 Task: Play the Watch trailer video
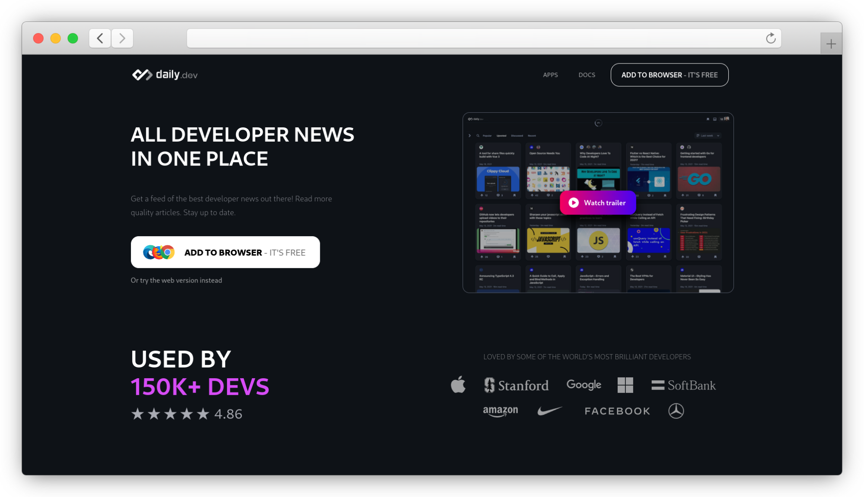coord(598,203)
